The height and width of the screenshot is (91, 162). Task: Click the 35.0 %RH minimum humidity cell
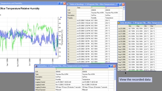(x=132, y=49)
